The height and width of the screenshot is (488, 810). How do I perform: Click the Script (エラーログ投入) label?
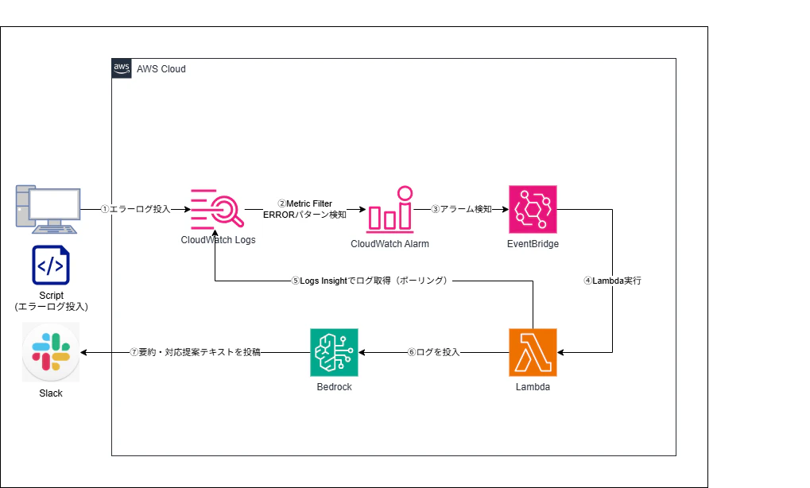point(51,301)
